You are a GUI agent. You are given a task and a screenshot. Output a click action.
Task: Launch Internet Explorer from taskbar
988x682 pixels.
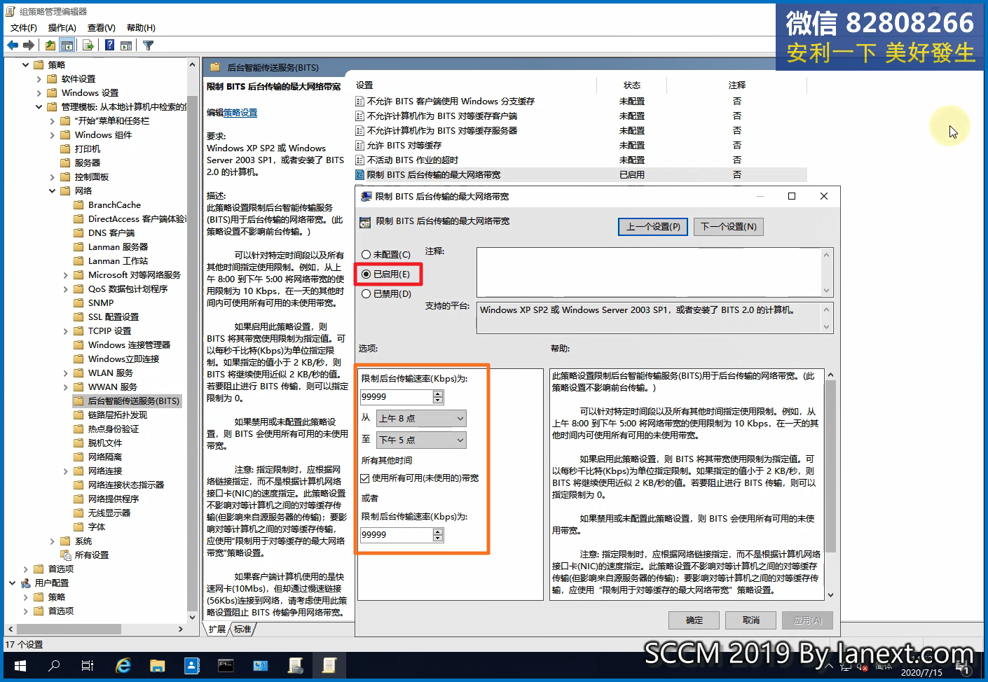point(123,665)
